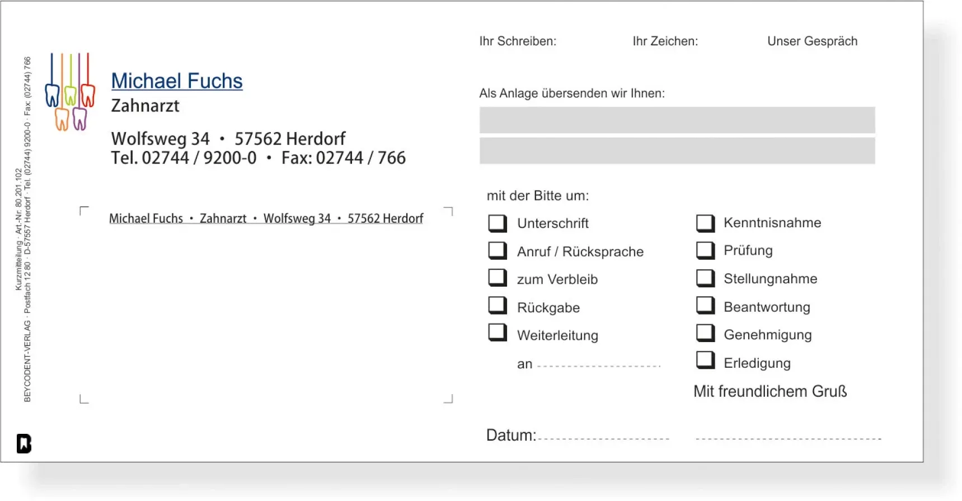962x501 pixels.
Task: Click the colorful teeth logo
Action: [x=70, y=92]
